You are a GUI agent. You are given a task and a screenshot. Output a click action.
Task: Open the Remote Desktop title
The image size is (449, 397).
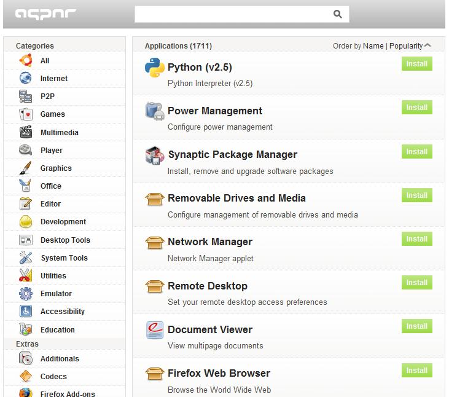[208, 286]
